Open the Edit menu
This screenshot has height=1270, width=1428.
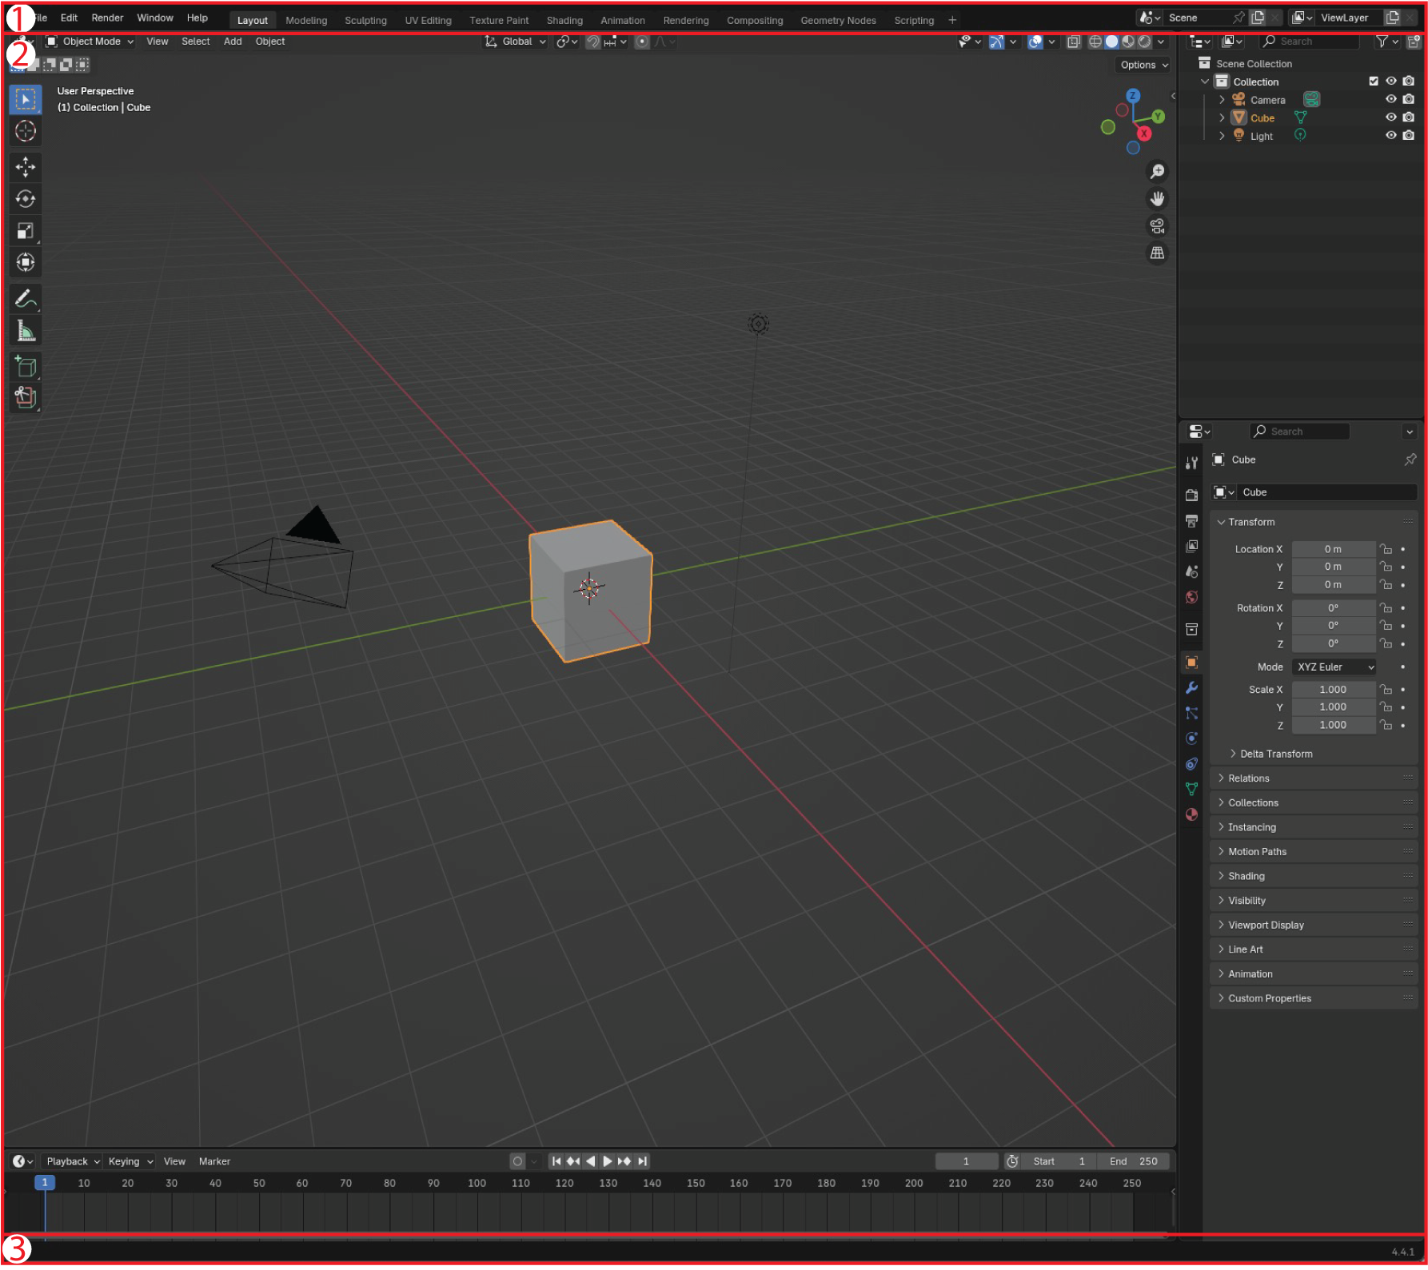(69, 18)
